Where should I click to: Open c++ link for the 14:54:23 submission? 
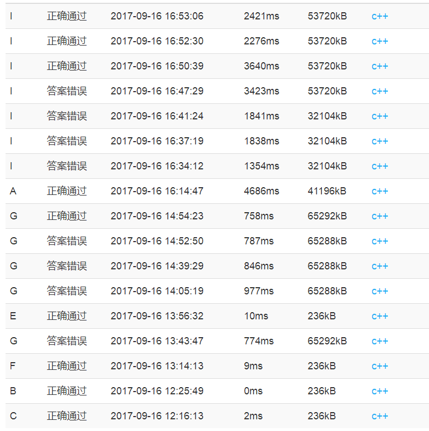coord(380,216)
